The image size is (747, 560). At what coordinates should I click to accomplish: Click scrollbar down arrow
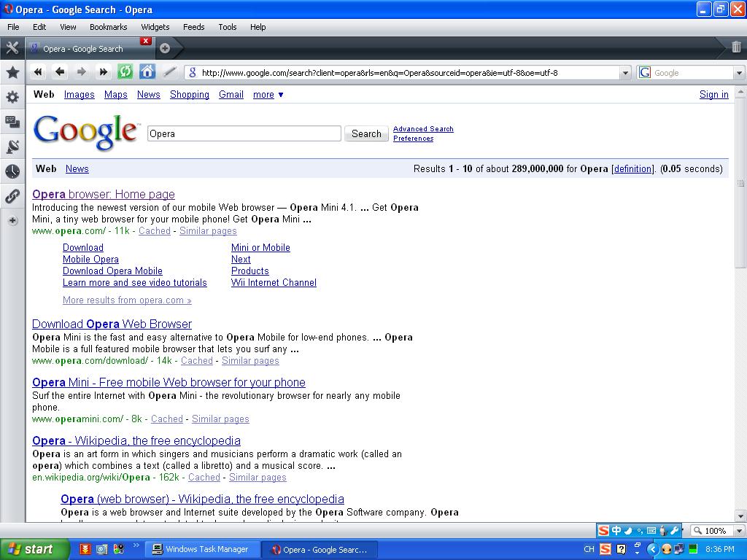[x=740, y=516]
